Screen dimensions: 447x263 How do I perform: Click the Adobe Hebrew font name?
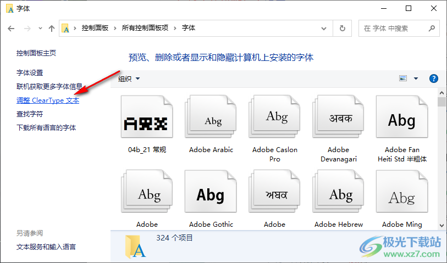tap(339, 224)
